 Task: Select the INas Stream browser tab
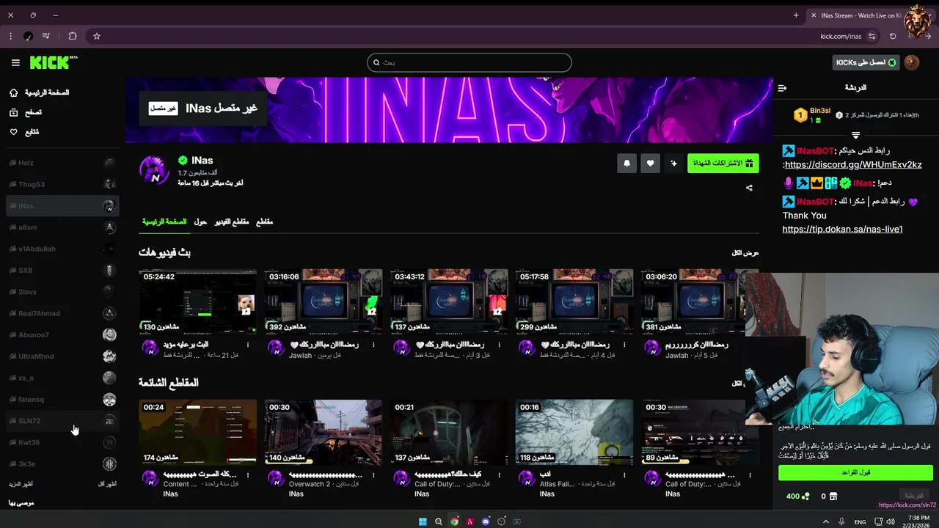coord(860,15)
